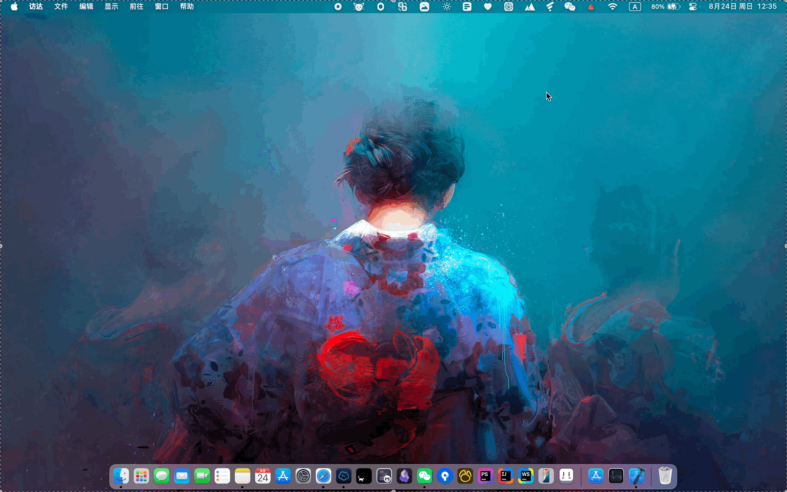Image resolution: width=787 pixels, height=492 pixels.
Task: Open Control Center in menu bar
Action: 693,7
